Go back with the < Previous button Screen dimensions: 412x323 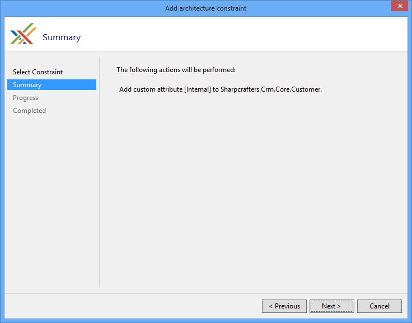(x=284, y=306)
